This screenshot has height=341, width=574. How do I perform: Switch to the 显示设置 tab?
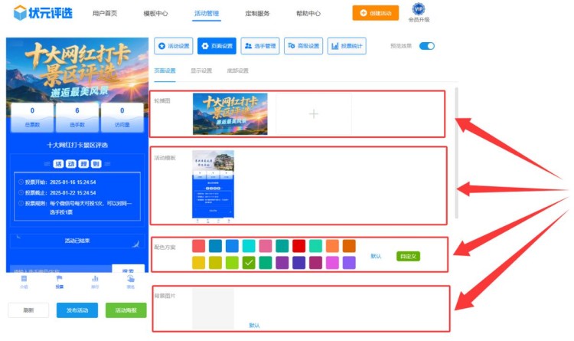[x=201, y=70]
